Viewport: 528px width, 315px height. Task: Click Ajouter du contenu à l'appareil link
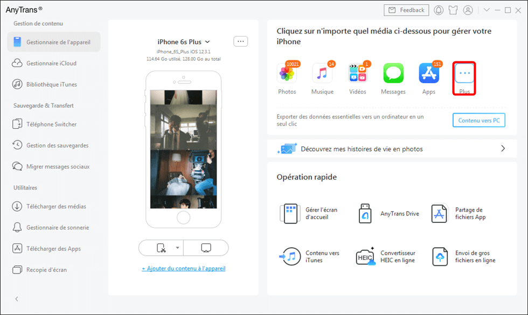[184, 268]
